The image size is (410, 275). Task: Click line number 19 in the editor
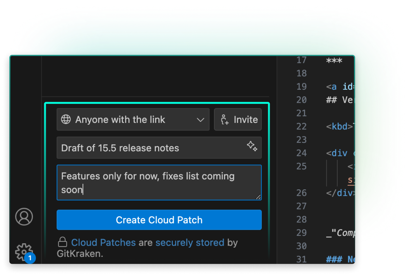(x=301, y=86)
